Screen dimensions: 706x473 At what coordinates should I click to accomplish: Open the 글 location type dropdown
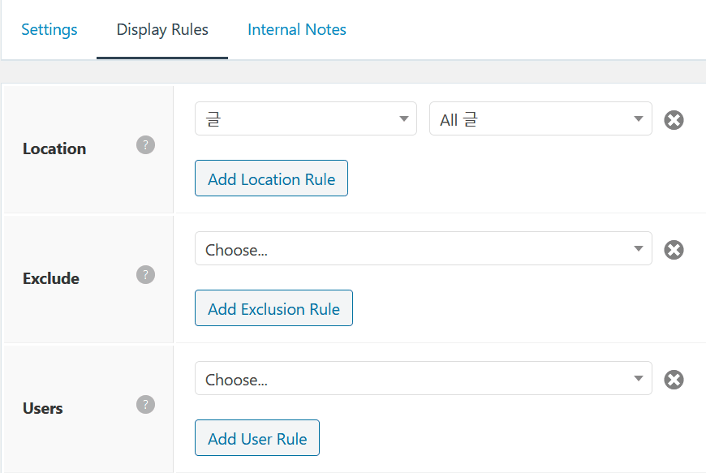pyautogui.click(x=305, y=119)
